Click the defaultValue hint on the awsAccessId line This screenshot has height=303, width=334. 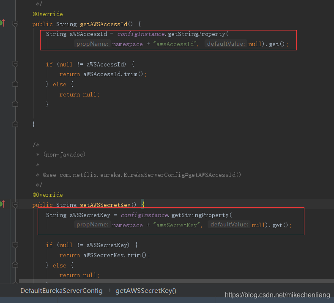click(226, 44)
